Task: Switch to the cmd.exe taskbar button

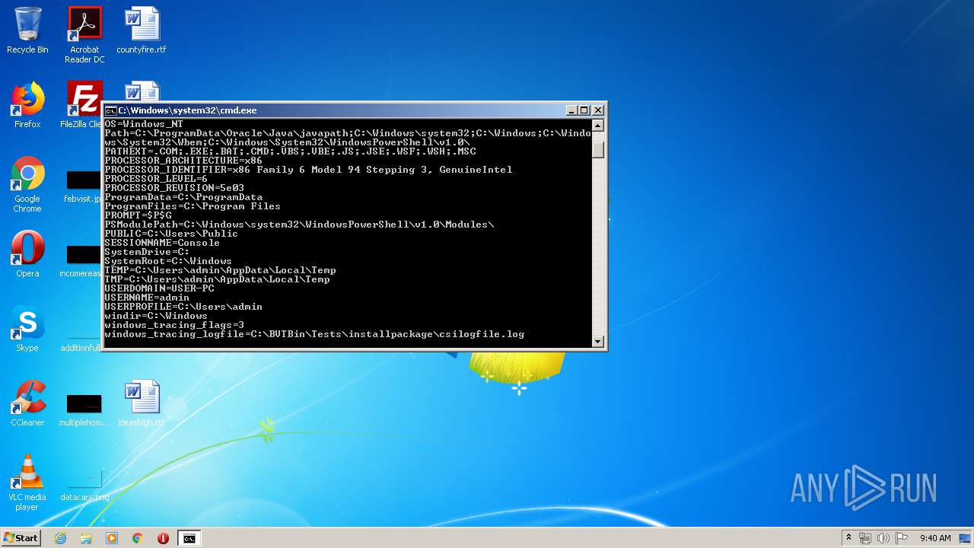Action: click(189, 538)
